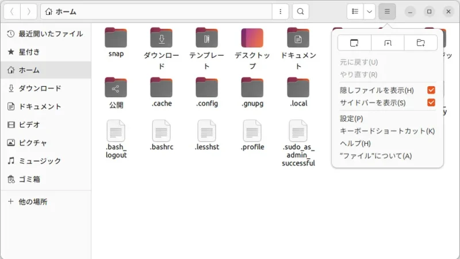Screen dimensions: 460x259
Task: Select キーボードショートカット(K) menu entry
Action: 387,131
